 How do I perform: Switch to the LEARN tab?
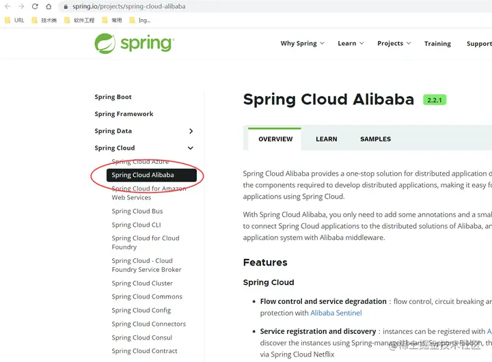point(327,139)
